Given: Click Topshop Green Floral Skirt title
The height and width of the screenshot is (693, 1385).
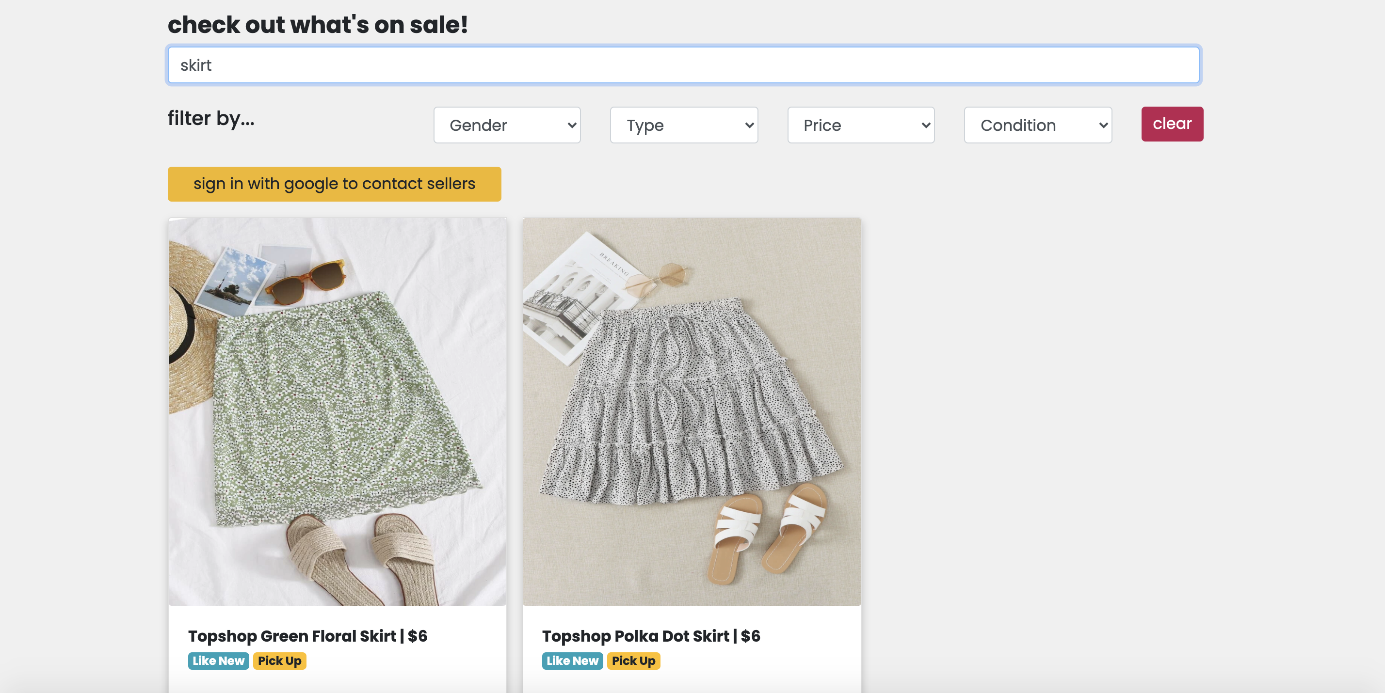Looking at the screenshot, I should point(307,636).
